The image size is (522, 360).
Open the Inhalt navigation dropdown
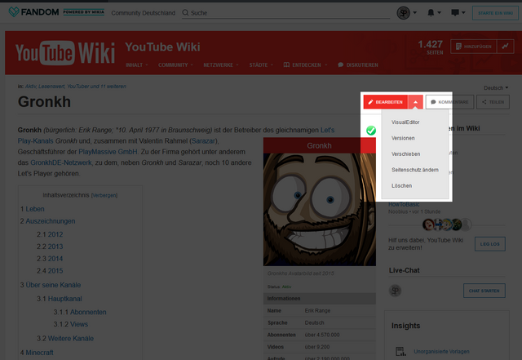(137, 65)
